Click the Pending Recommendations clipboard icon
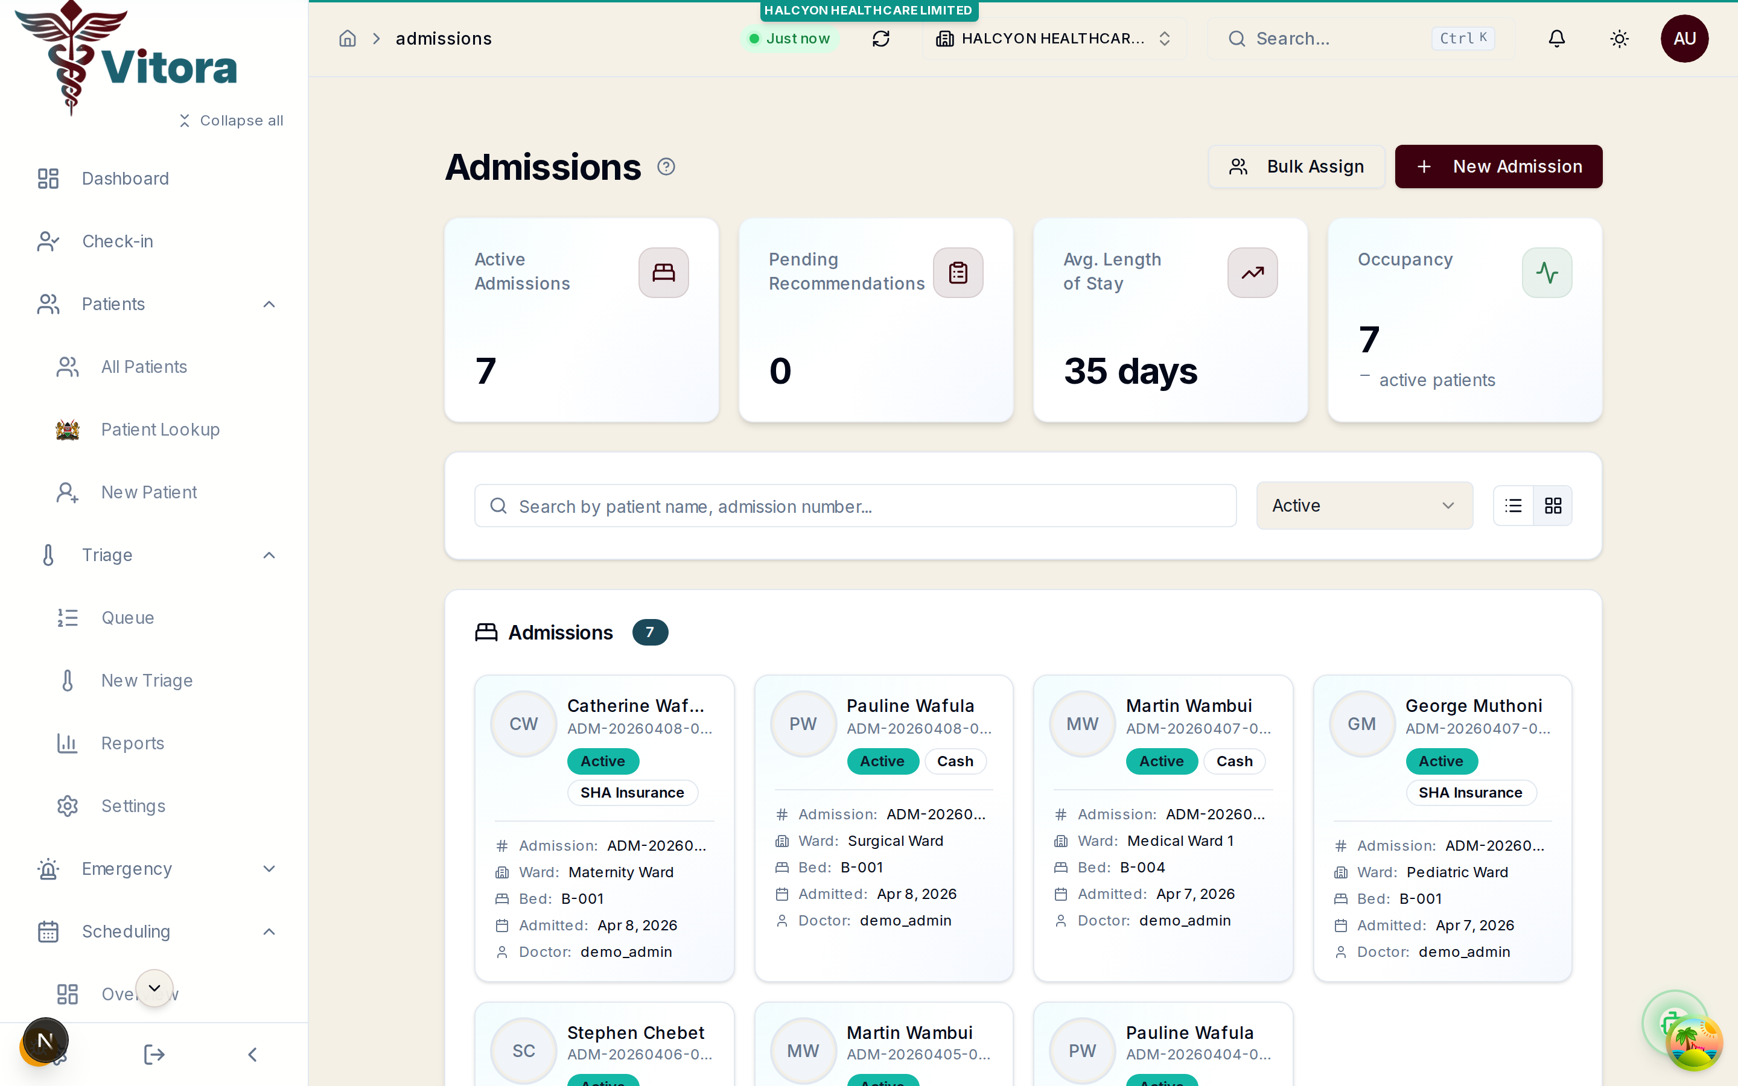 click(x=958, y=273)
